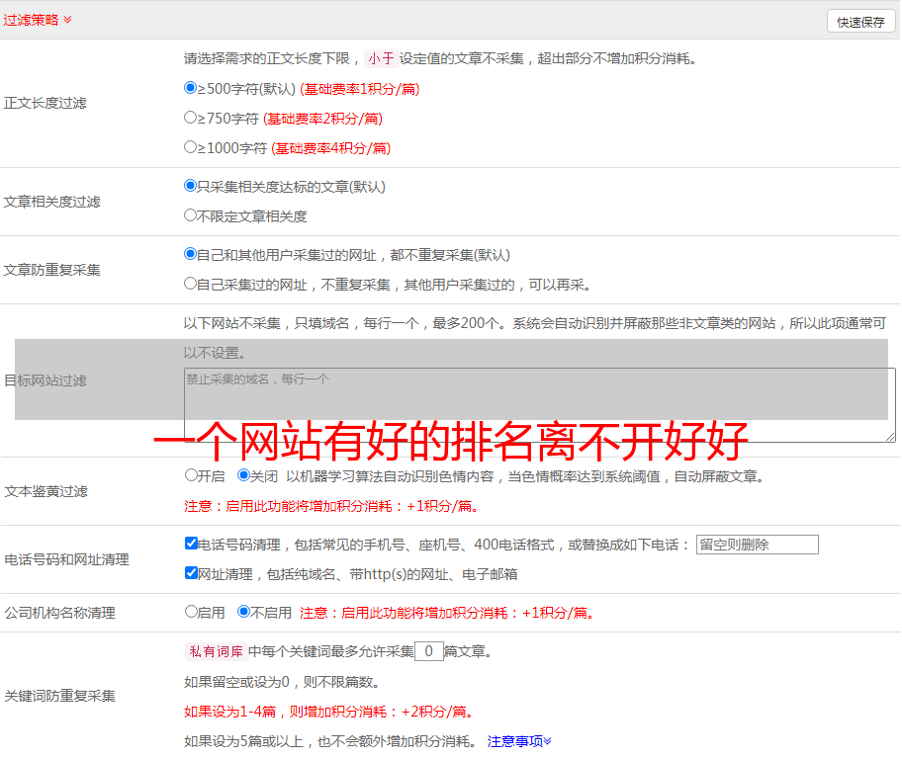Click the 快速保存 button
Screen dimensions: 902x759
click(x=860, y=22)
